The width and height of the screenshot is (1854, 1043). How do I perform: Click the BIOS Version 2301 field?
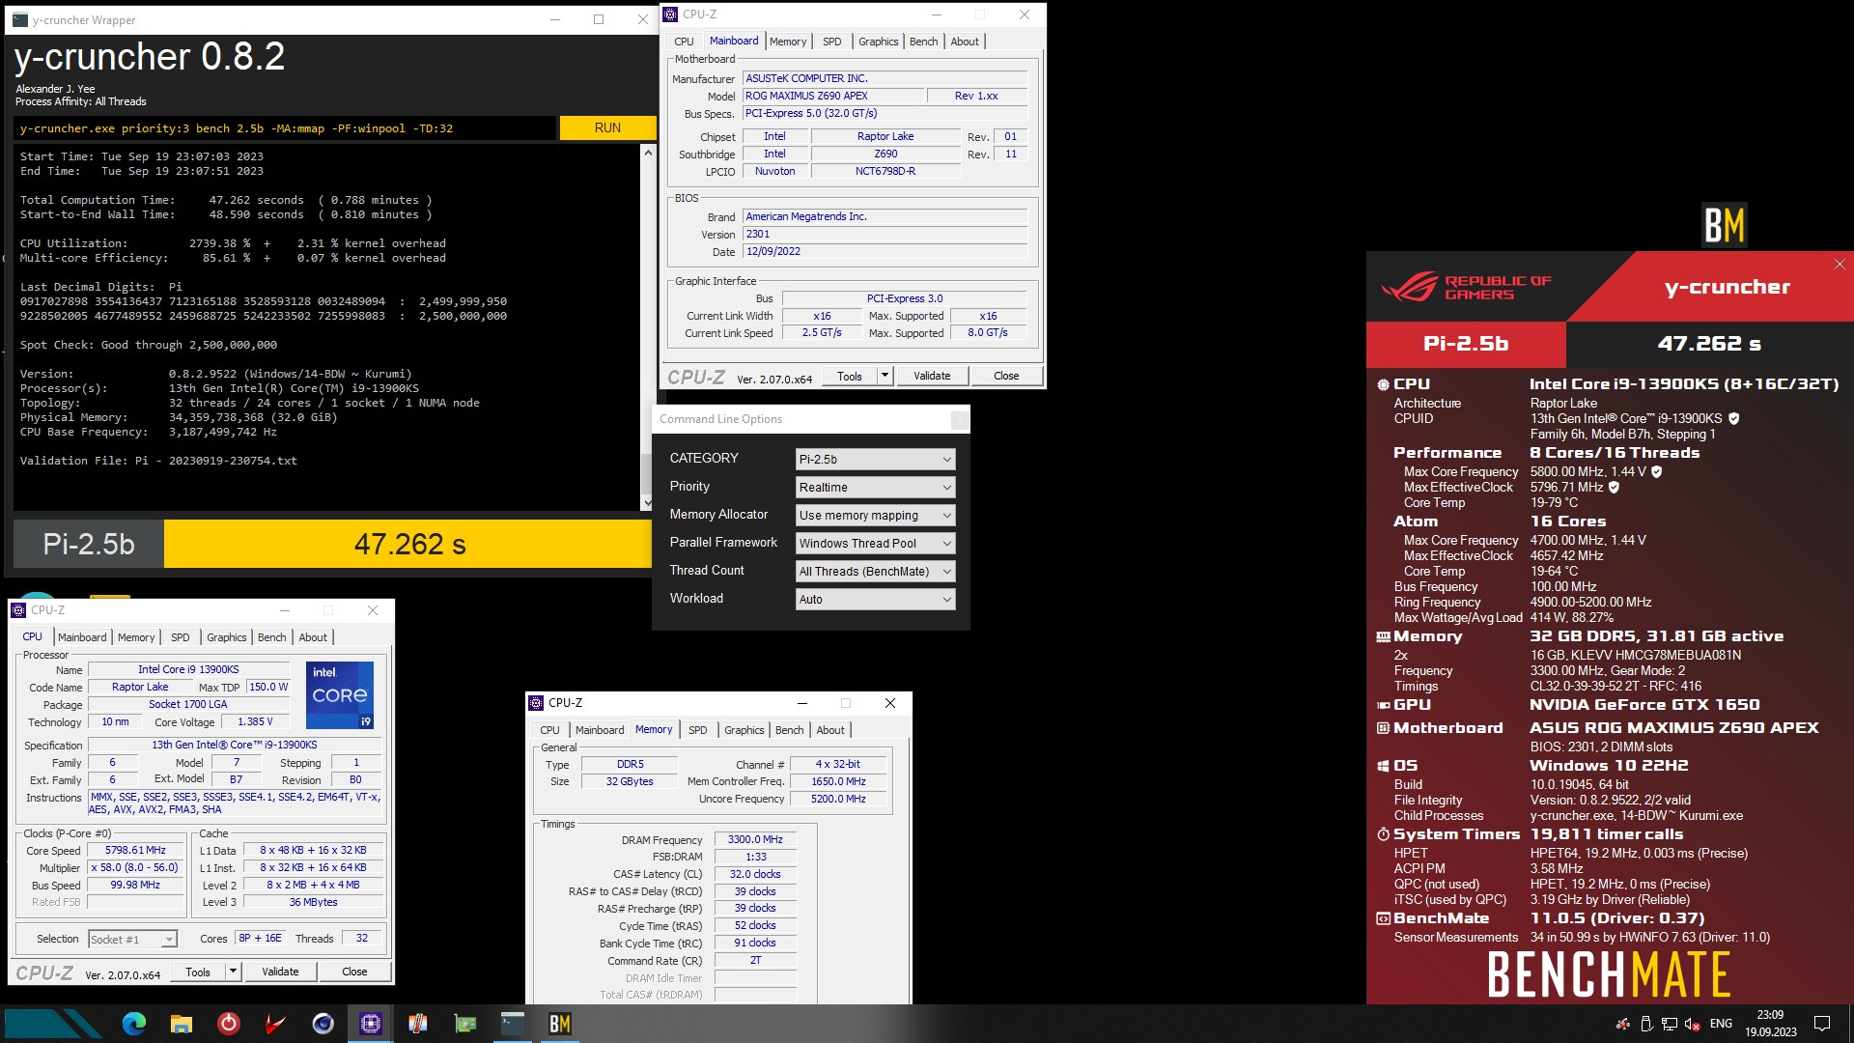coord(885,235)
